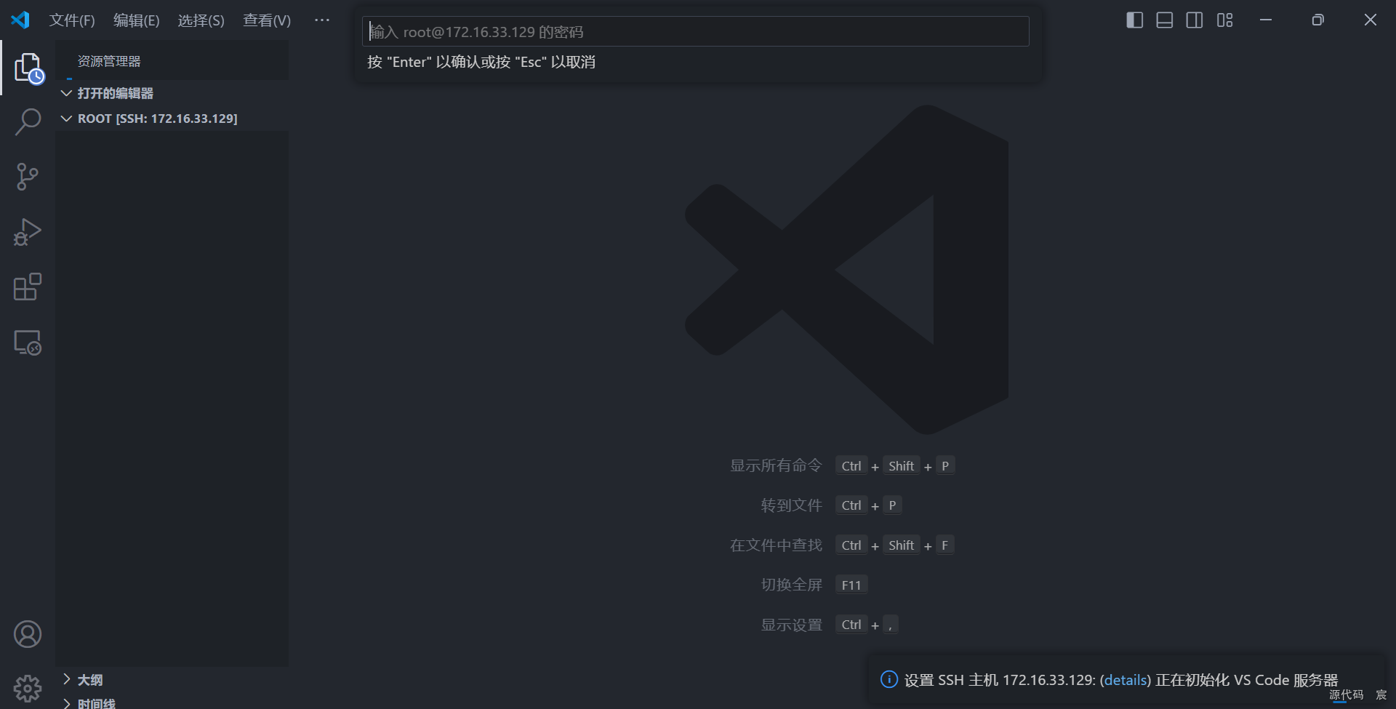Click the SSH password input field
This screenshot has height=709, width=1396.
coord(695,31)
